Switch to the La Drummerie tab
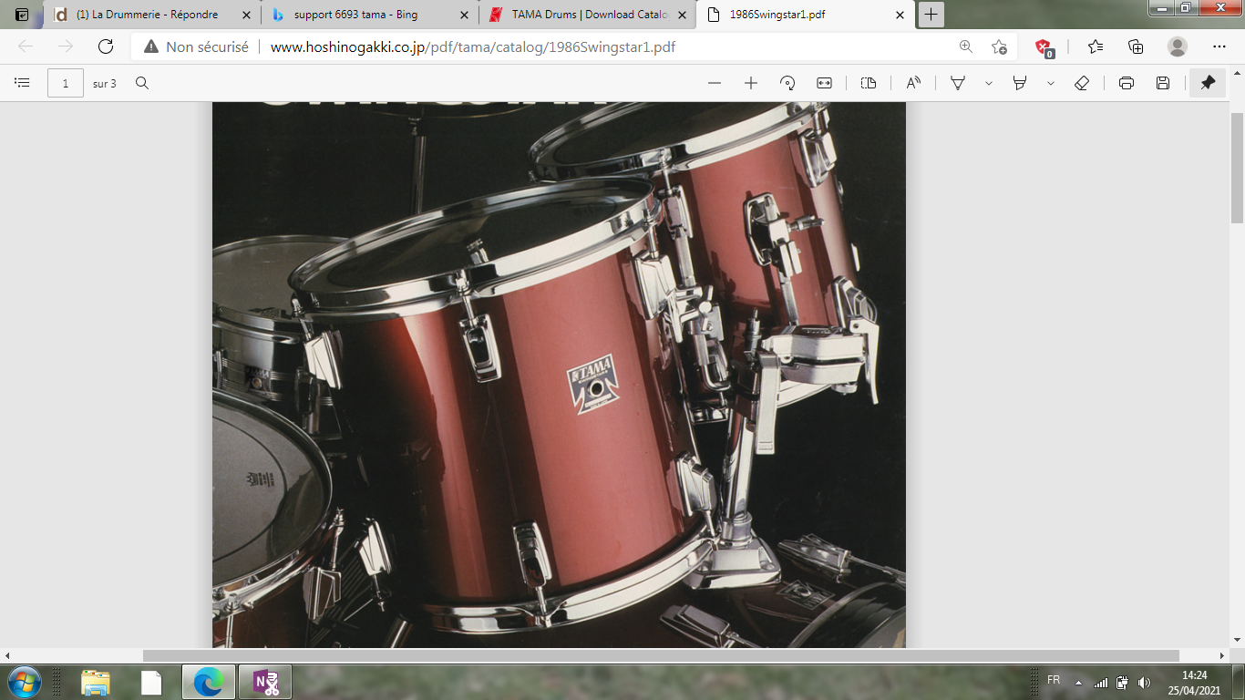The height and width of the screenshot is (700, 1245). pos(146,15)
